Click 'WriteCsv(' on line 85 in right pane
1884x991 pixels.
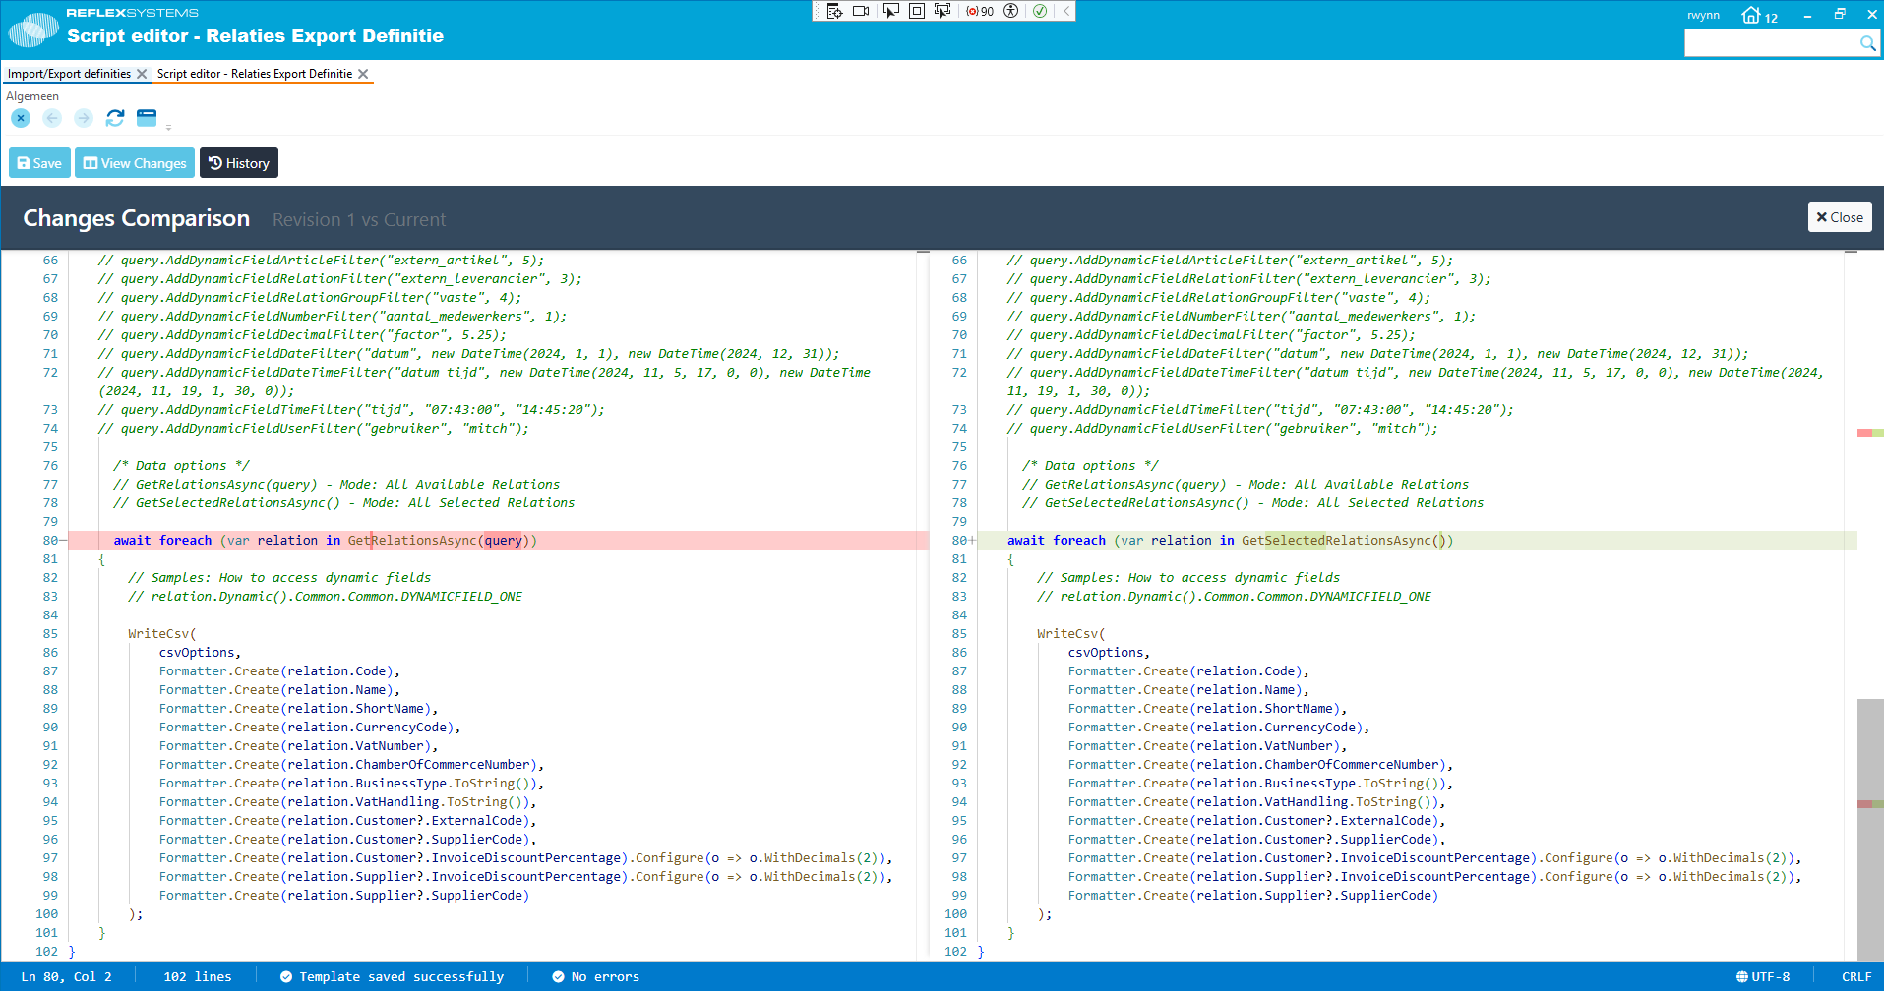tap(1071, 634)
